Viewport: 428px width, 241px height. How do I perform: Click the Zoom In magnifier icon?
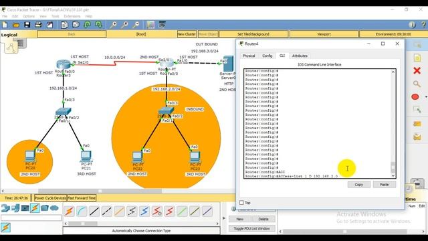point(113,25)
